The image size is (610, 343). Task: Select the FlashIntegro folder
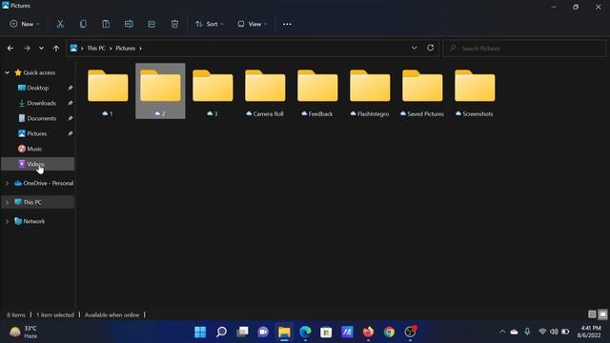[370, 91]
